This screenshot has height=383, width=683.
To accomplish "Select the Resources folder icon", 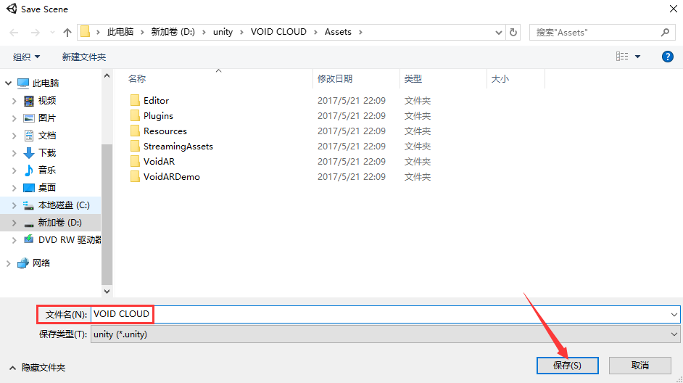I will 135,131.
